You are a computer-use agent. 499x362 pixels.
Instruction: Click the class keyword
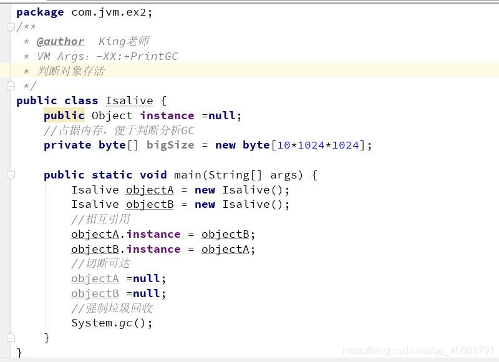pyautogui.click(x=81, y=101)
